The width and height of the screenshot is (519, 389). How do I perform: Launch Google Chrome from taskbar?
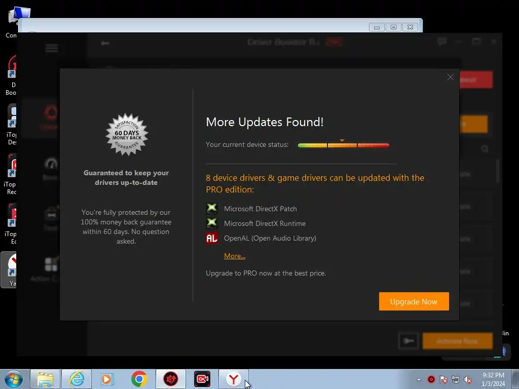coord(139,379)
